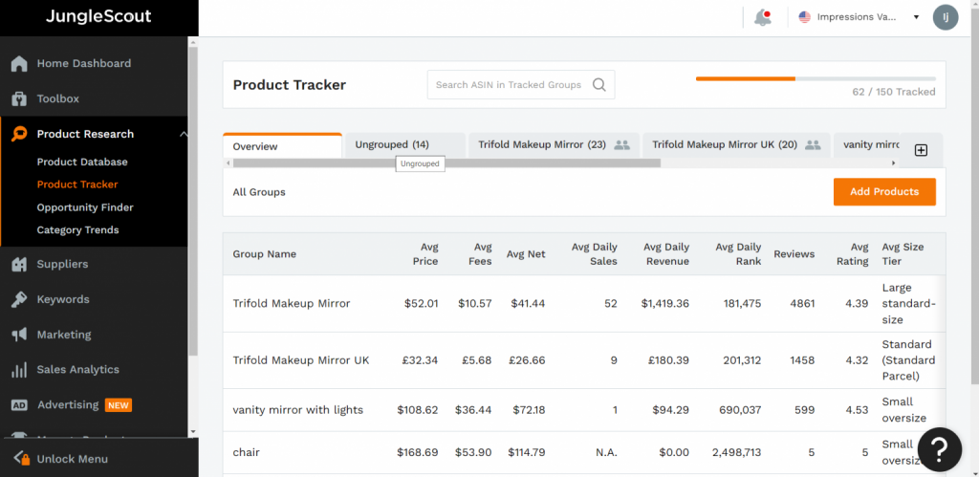This screenshot has width=979, height=477.
Task: Open the Trifold Makeup Mirror UK (20) tab
Action: click(736, 145)
